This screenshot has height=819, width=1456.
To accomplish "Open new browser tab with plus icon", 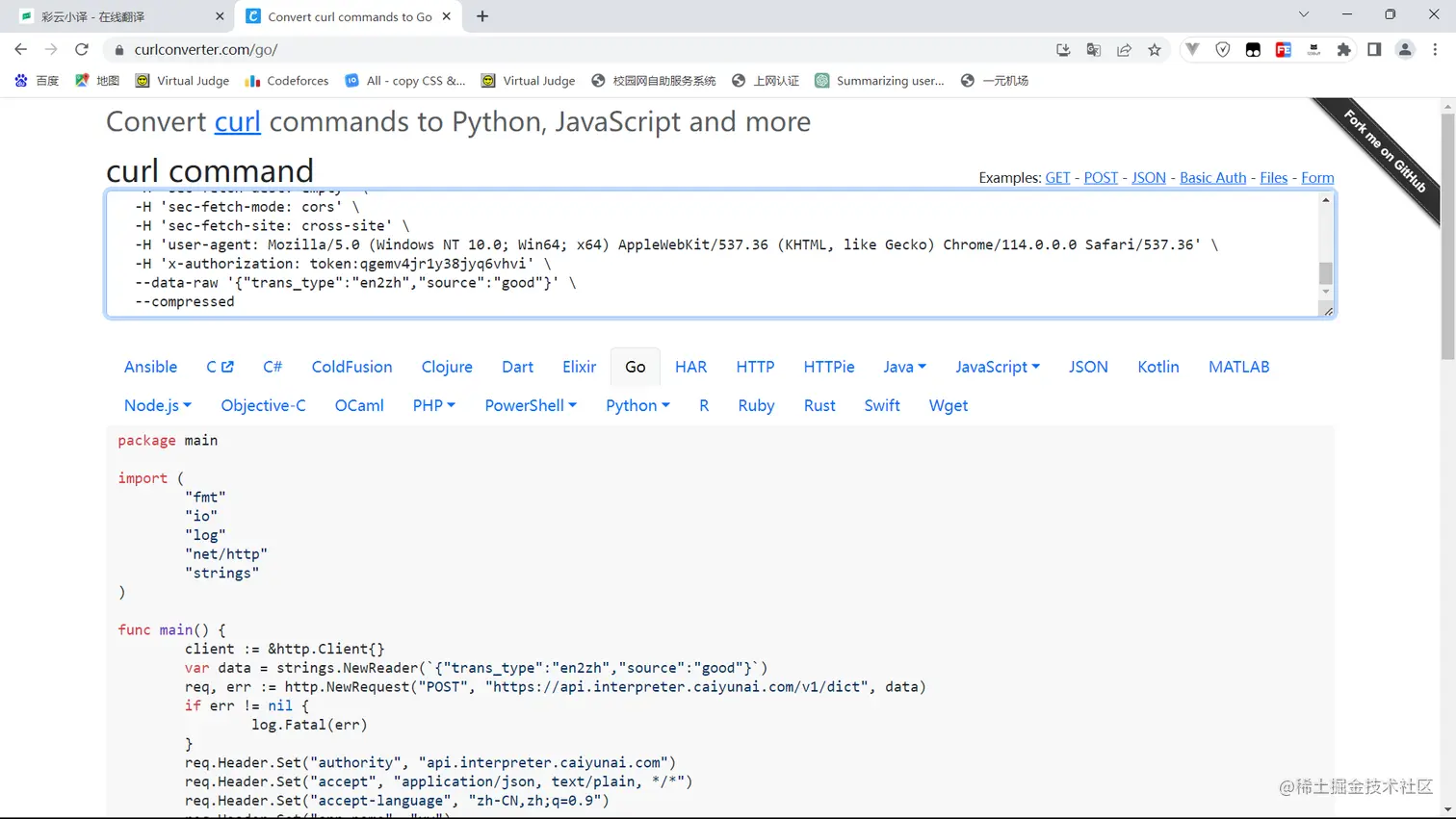I will click(x=482, y=16).
